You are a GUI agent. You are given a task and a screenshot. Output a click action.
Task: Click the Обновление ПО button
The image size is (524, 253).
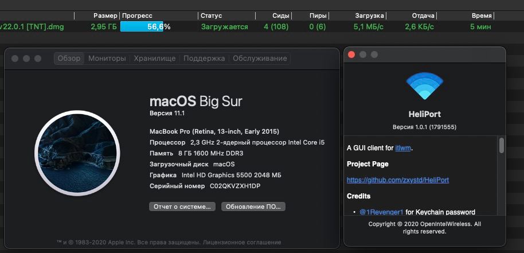(x=253, y=207)
